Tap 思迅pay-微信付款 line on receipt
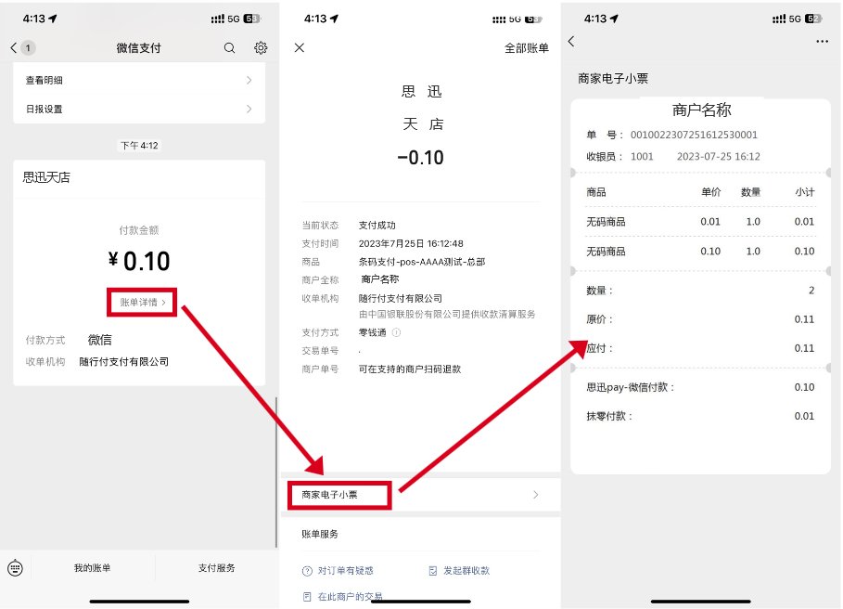This screenshot has width=843, height=609. [x=700, y=387]
